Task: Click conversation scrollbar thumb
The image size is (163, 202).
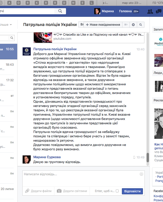Action: point(148,157)
